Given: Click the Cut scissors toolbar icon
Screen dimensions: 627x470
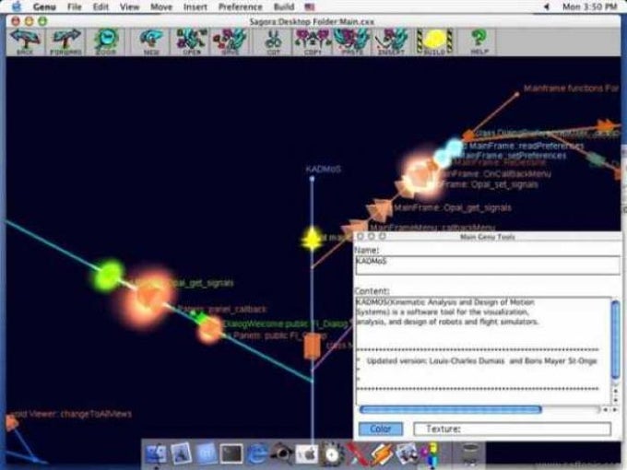Looking at the screenshot, I should [274, 41].
